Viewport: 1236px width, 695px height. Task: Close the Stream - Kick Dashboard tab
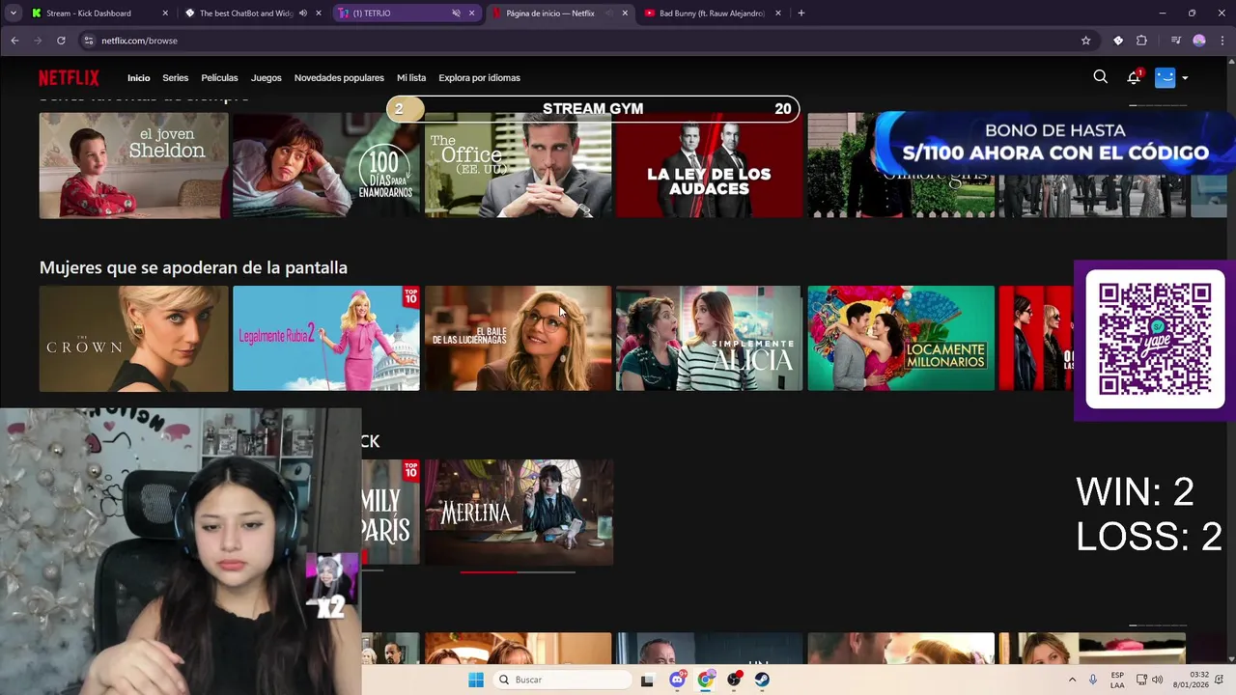[165, 14]
